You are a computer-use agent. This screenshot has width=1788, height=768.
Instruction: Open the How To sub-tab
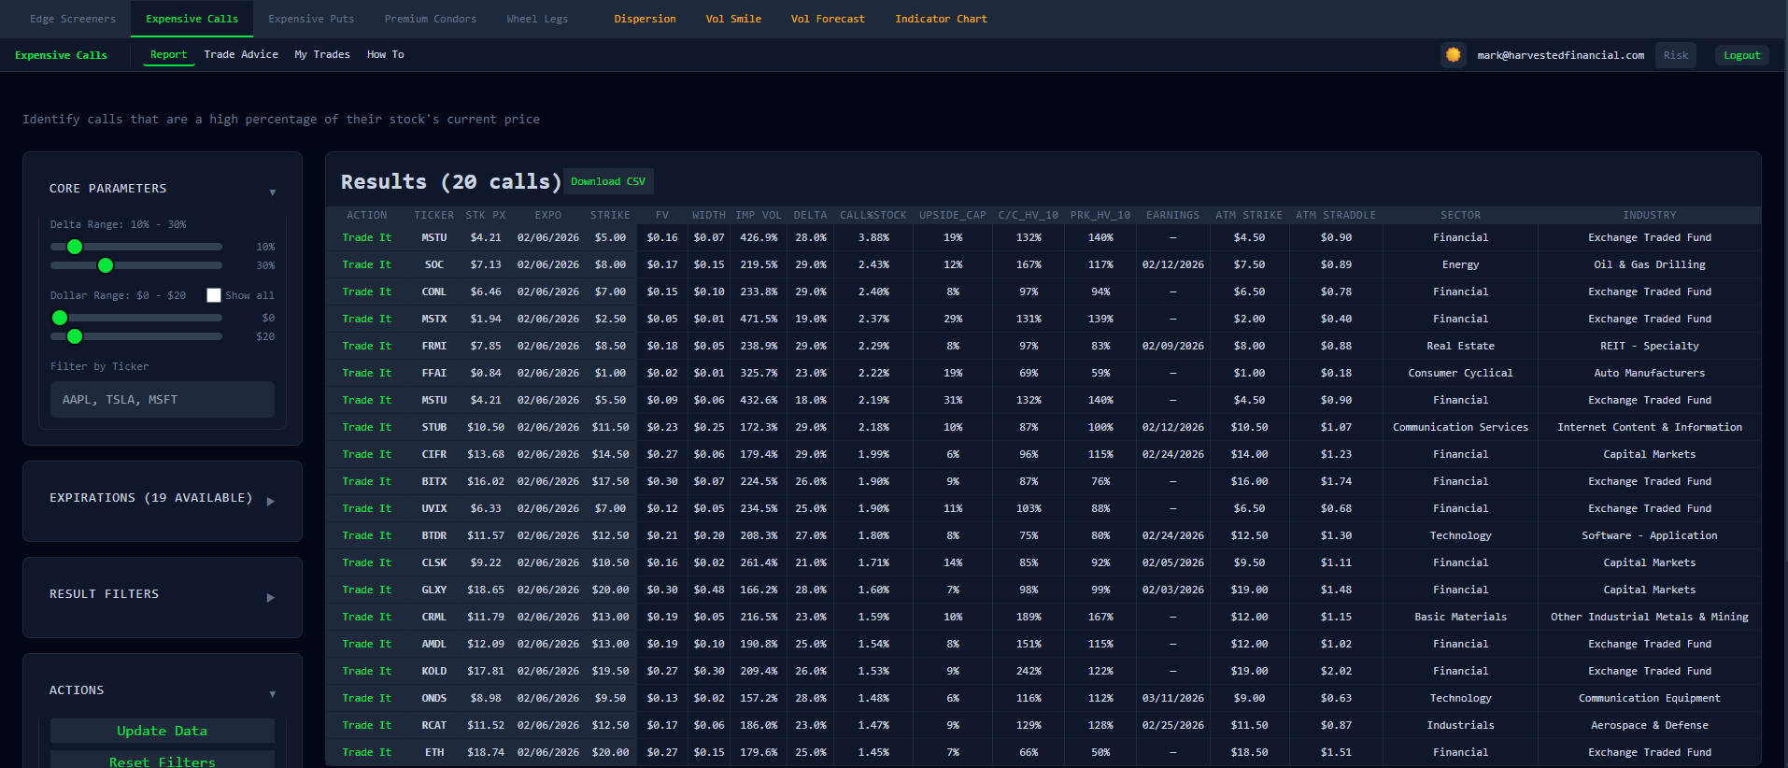click(385, 54)
